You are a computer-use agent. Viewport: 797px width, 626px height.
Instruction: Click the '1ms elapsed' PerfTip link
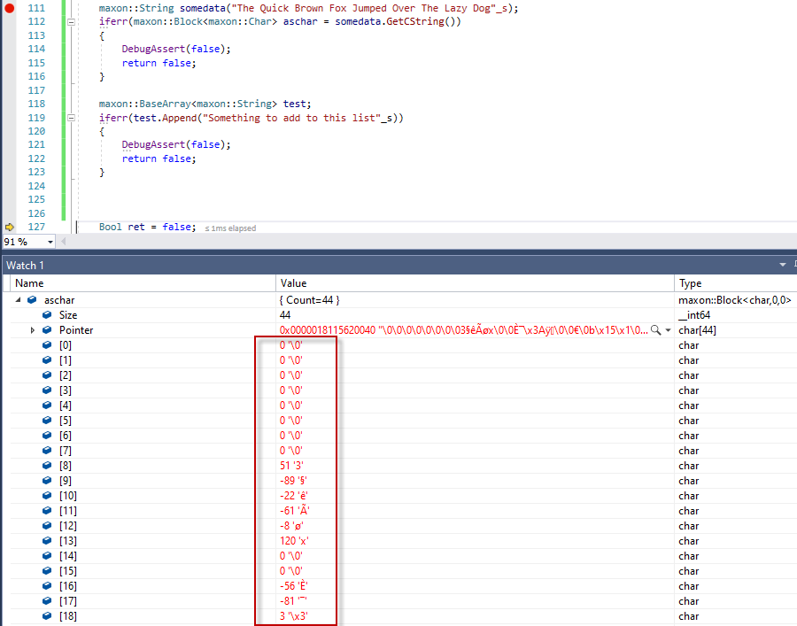(230, 228)
